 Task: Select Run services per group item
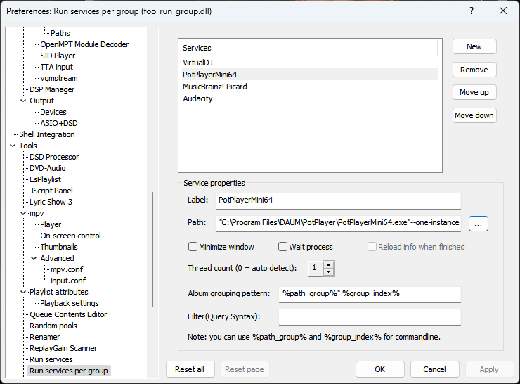(69, 371)
